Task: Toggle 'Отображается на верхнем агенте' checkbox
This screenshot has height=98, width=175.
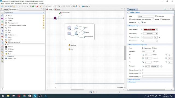Action: pos(130,19)
